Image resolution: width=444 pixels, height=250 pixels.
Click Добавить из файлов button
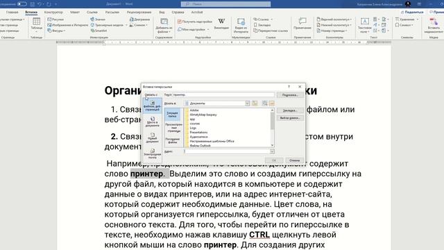[x=164, y=26]
